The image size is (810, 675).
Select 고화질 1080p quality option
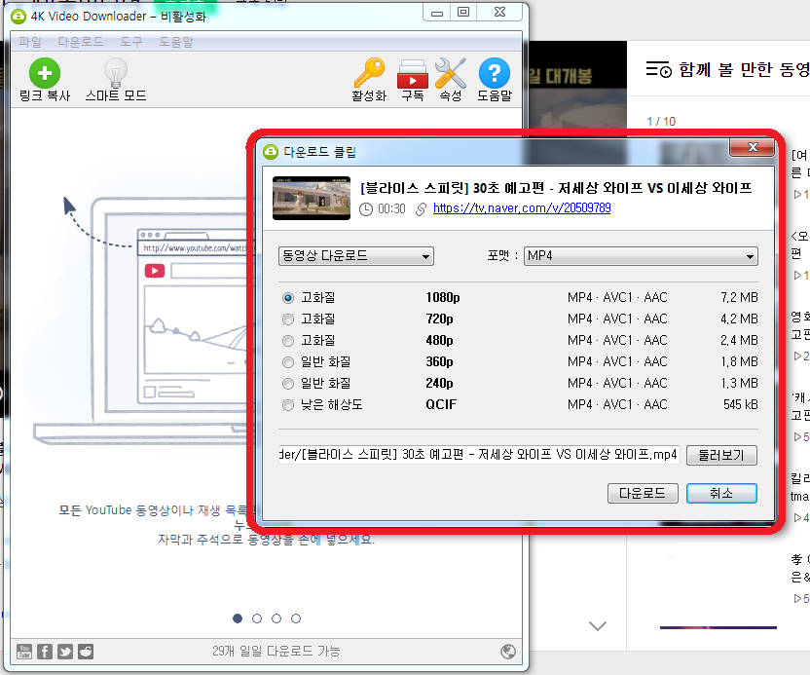(x=288, y=298)
